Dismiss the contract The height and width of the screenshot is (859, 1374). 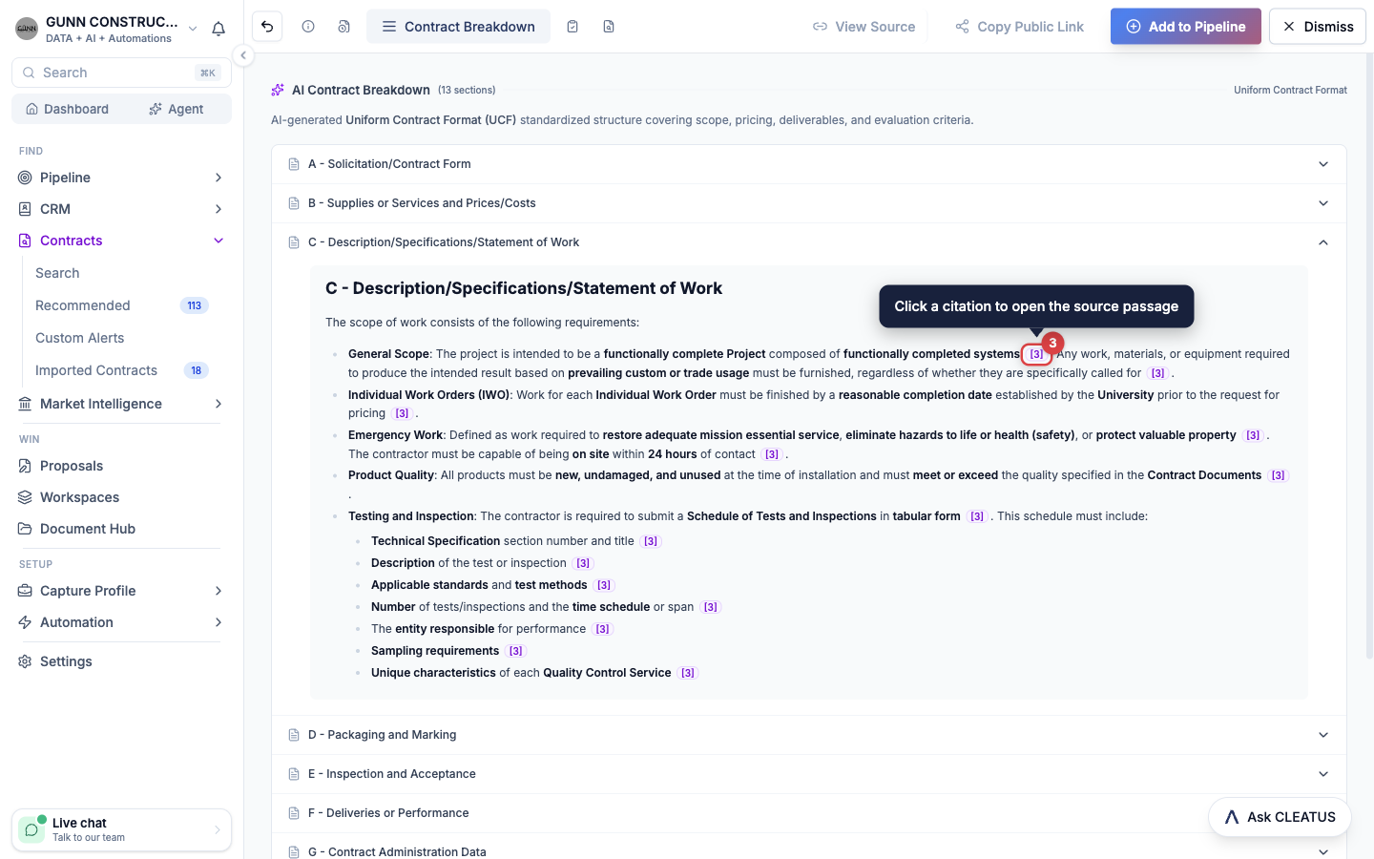1318,27
